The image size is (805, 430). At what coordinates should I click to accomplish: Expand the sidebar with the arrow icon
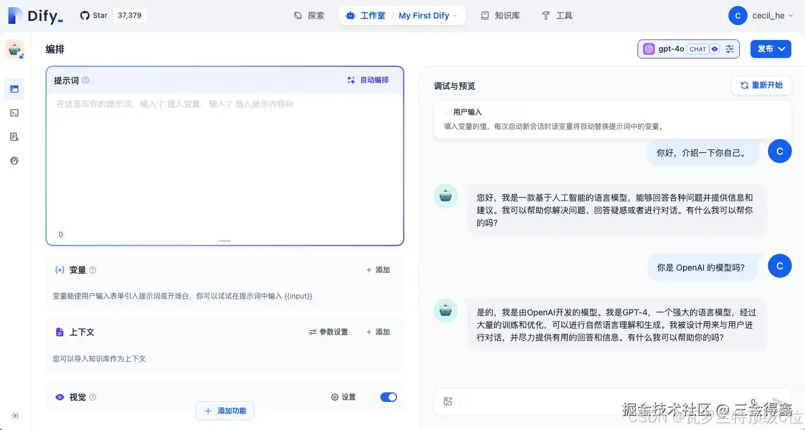coord(14,416)
